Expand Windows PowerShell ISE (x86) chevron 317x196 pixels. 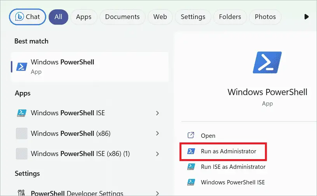click(x=157, y=154)
